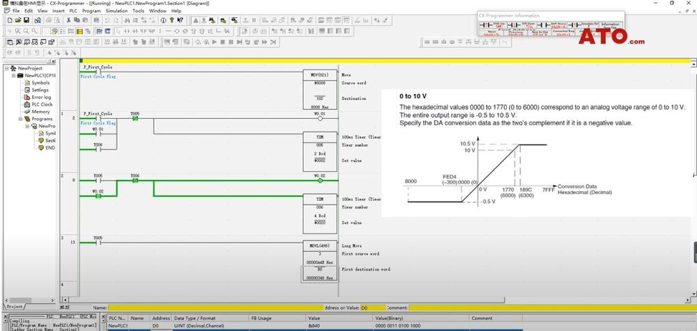Open the File menu
The image size is (697, 331).
[15, 10]
